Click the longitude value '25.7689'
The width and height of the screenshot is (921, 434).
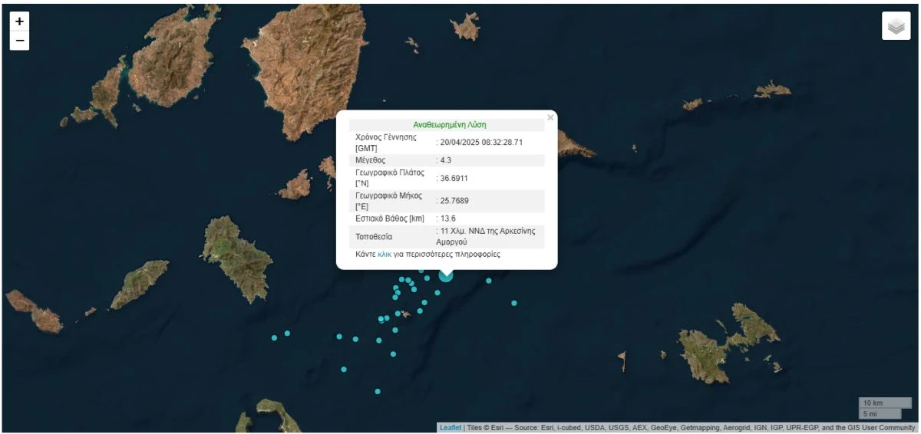click(x=454, y=201)
